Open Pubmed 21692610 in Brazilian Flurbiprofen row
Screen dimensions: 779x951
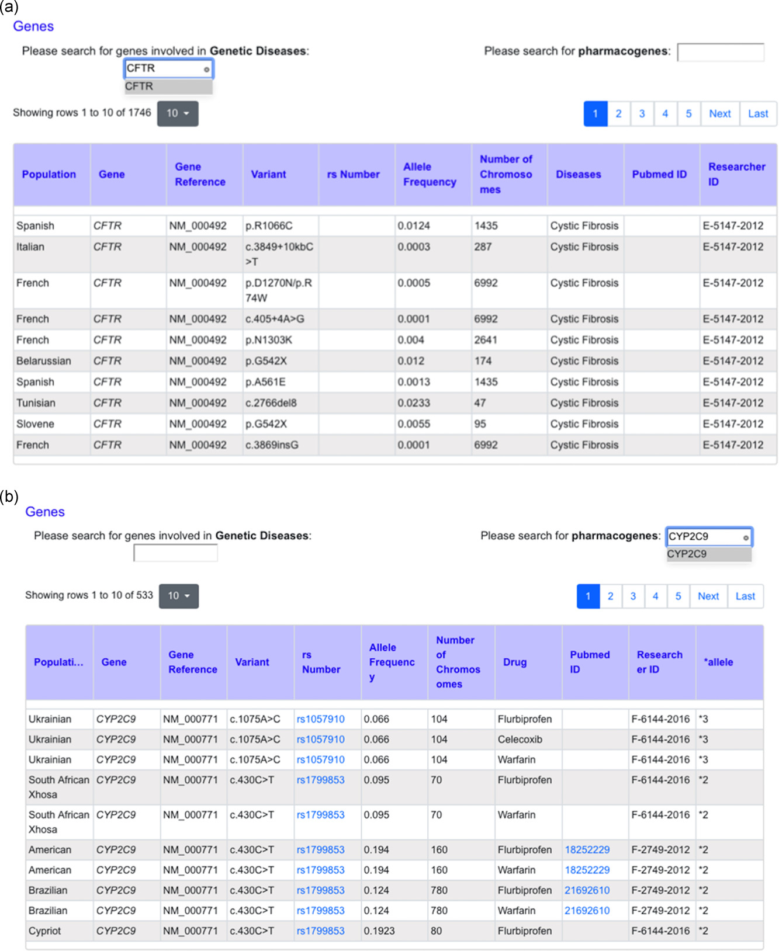pos(587,891)
